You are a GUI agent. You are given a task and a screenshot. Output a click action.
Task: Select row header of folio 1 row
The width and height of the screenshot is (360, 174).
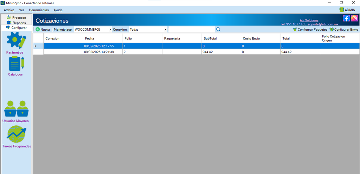coord(38,46)
